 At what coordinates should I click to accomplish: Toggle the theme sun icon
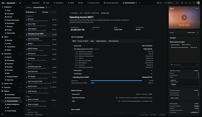click(x=190, y=3)
